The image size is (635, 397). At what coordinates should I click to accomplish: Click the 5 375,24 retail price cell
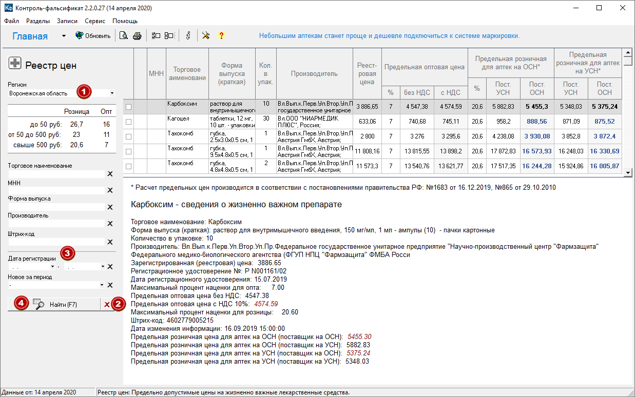[605, 107]
